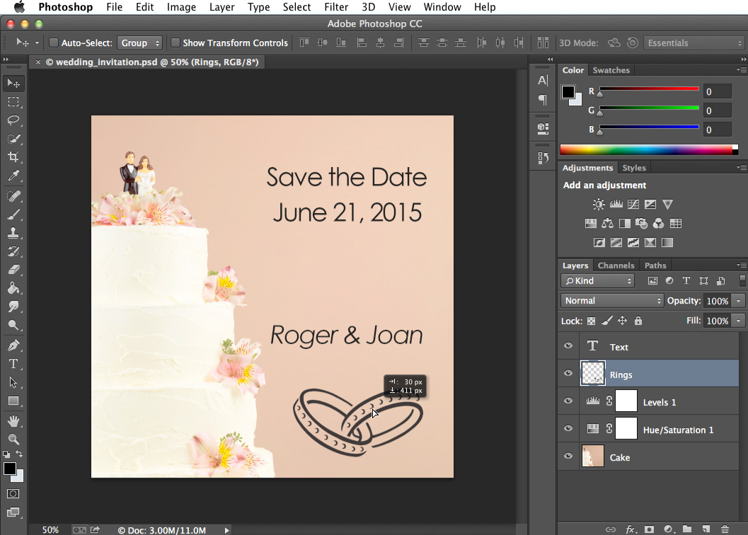Screen dimensions: 748x535
Task: Open the Filter menu
Action: (x=335, y=7)
